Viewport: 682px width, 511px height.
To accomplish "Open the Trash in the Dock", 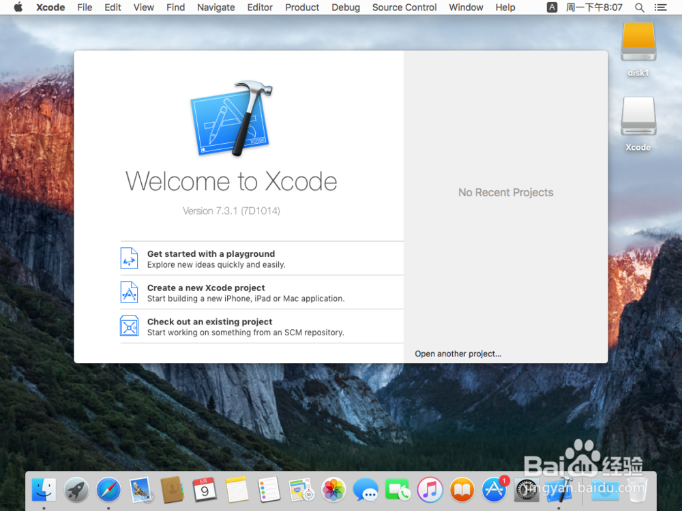I will (x=637, y=490).
